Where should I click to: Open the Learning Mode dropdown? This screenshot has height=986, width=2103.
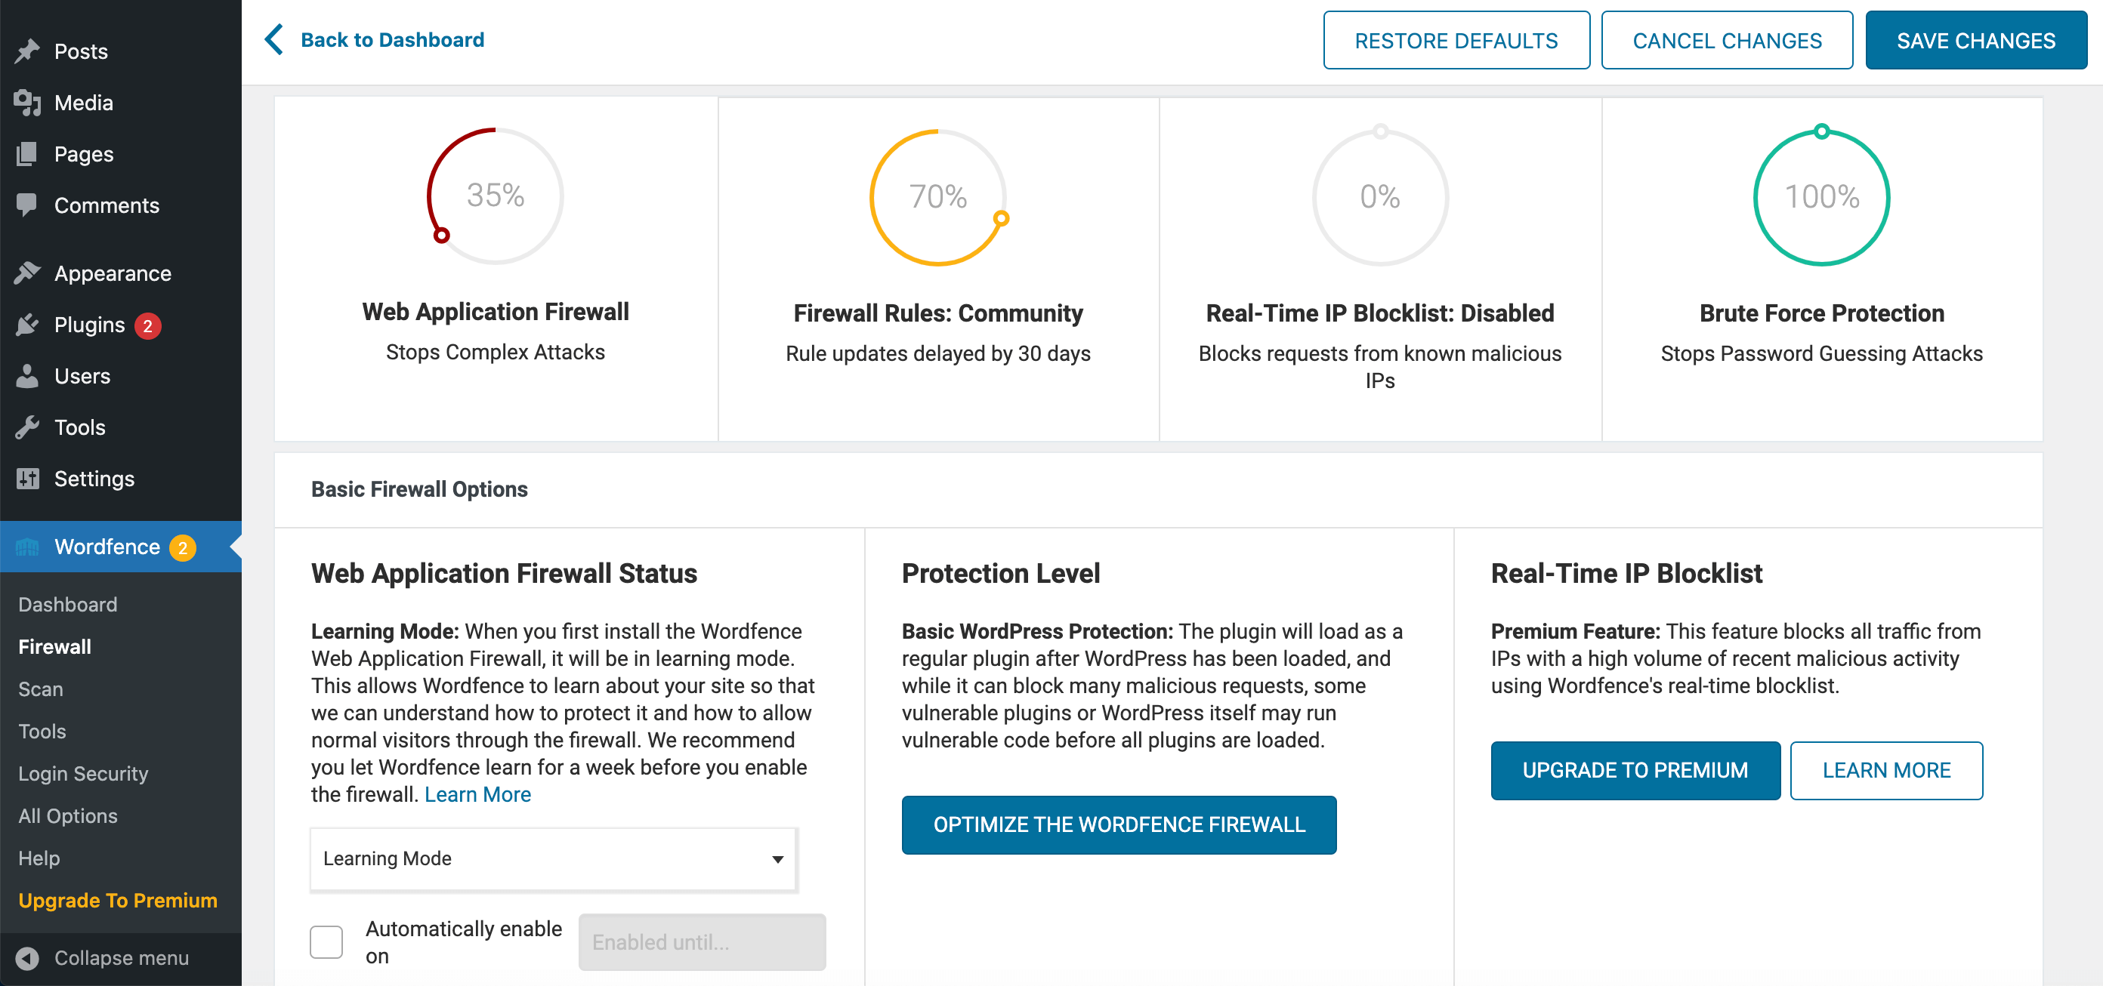pos(553,858)
